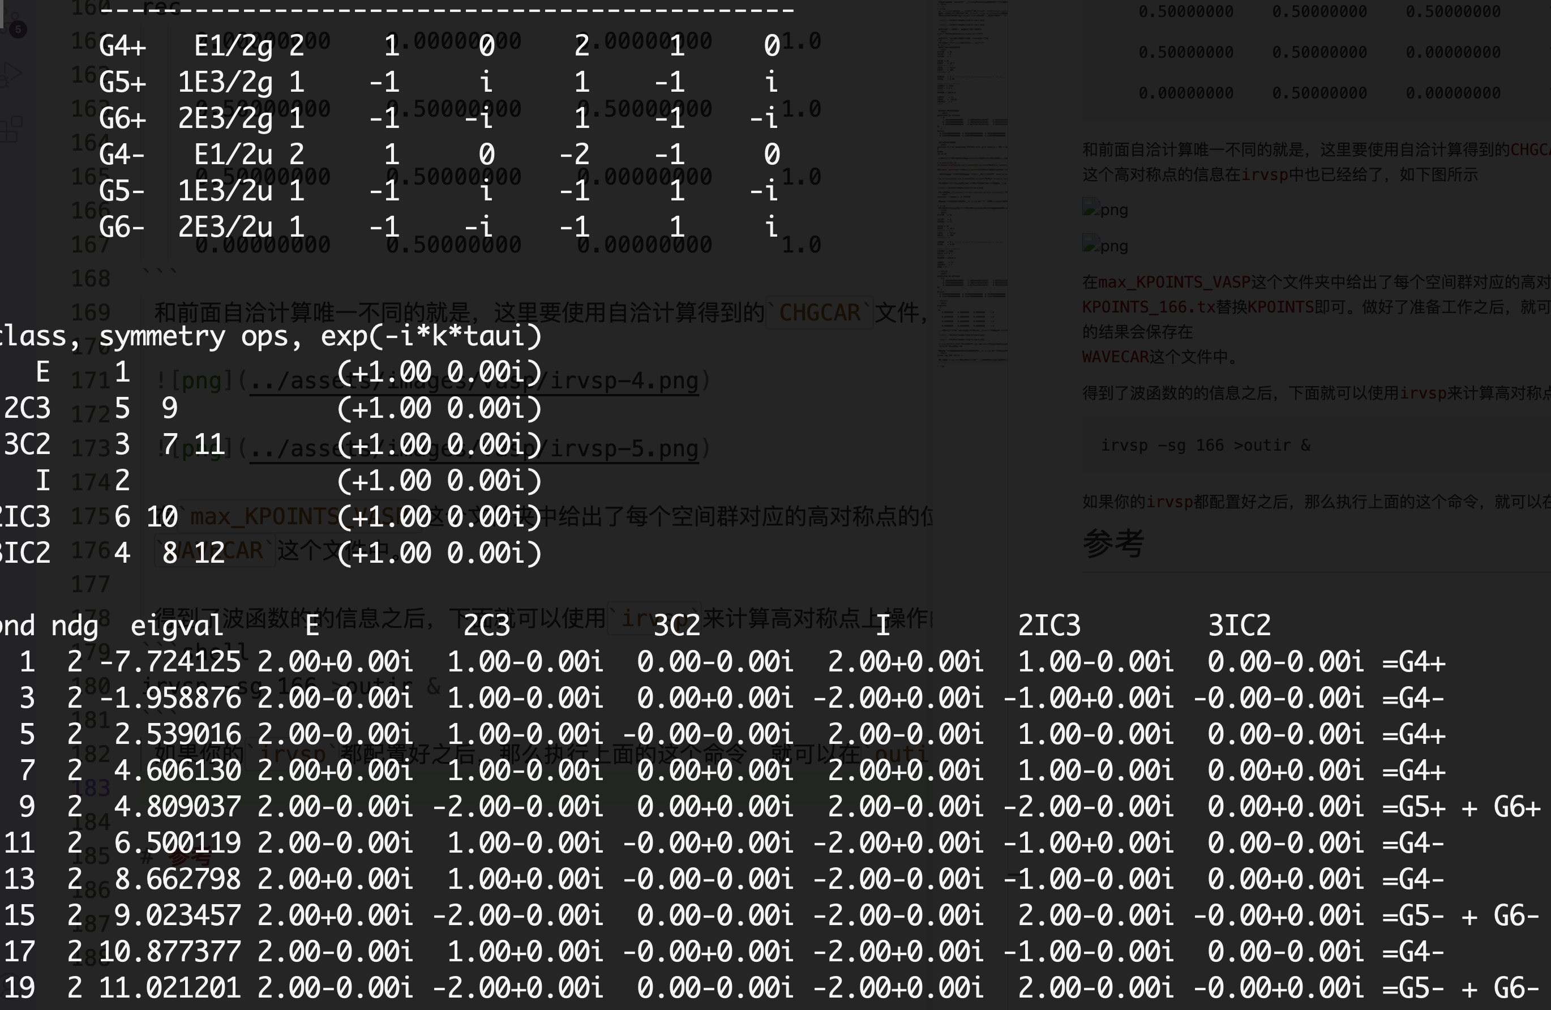This screenshot has width=1551, height=1010.
Task: Open the irvsp-5.png image link in editor
Action: pyautogui.click(x=474, y=448)
